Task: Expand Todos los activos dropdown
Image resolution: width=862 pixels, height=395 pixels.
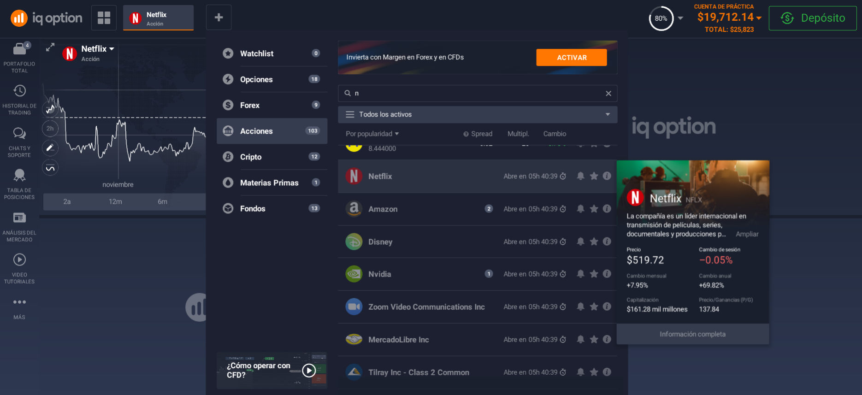Action: click(478, 114)
